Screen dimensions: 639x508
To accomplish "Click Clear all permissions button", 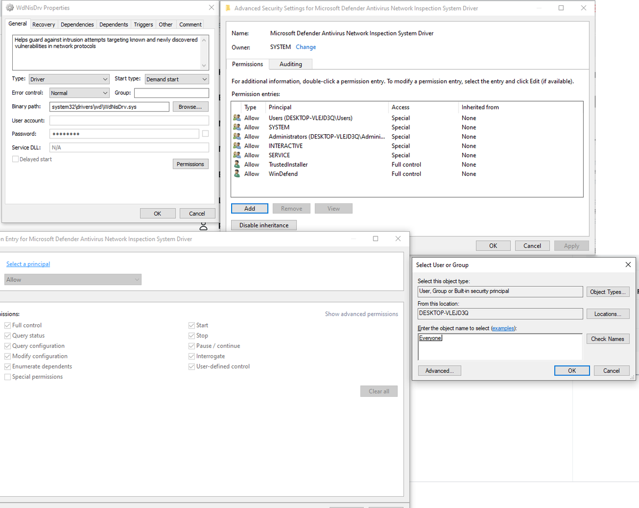I will click(379, 391).
